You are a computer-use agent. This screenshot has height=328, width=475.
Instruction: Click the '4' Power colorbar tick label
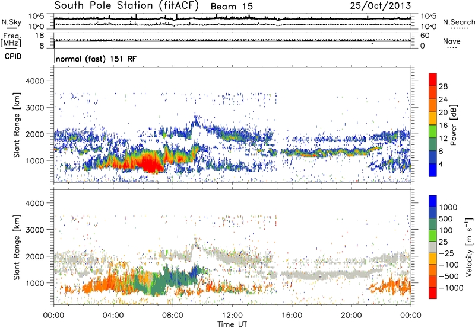[x=441, y=164]
